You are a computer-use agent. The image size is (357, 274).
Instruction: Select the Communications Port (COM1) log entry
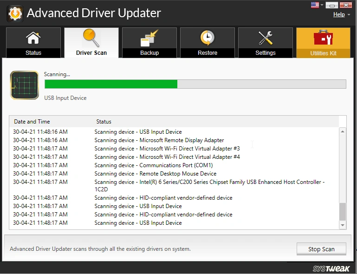pos(153,165)
